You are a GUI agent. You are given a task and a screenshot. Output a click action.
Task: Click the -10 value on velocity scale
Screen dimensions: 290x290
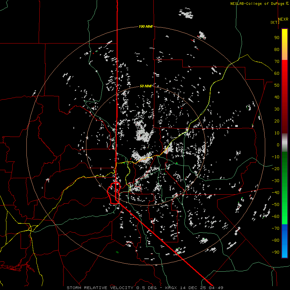(275, 157)
